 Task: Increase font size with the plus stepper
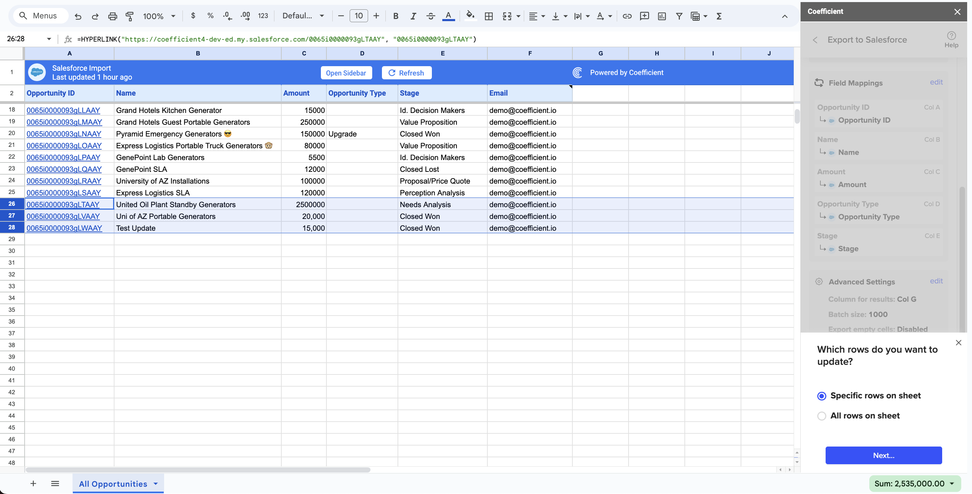tap(376, 16)
